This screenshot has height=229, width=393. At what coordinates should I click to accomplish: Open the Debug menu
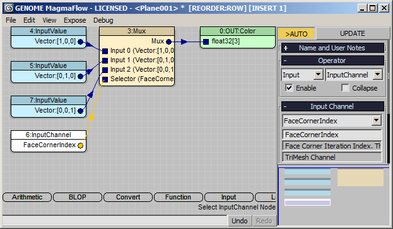click(x=103, y=20)
